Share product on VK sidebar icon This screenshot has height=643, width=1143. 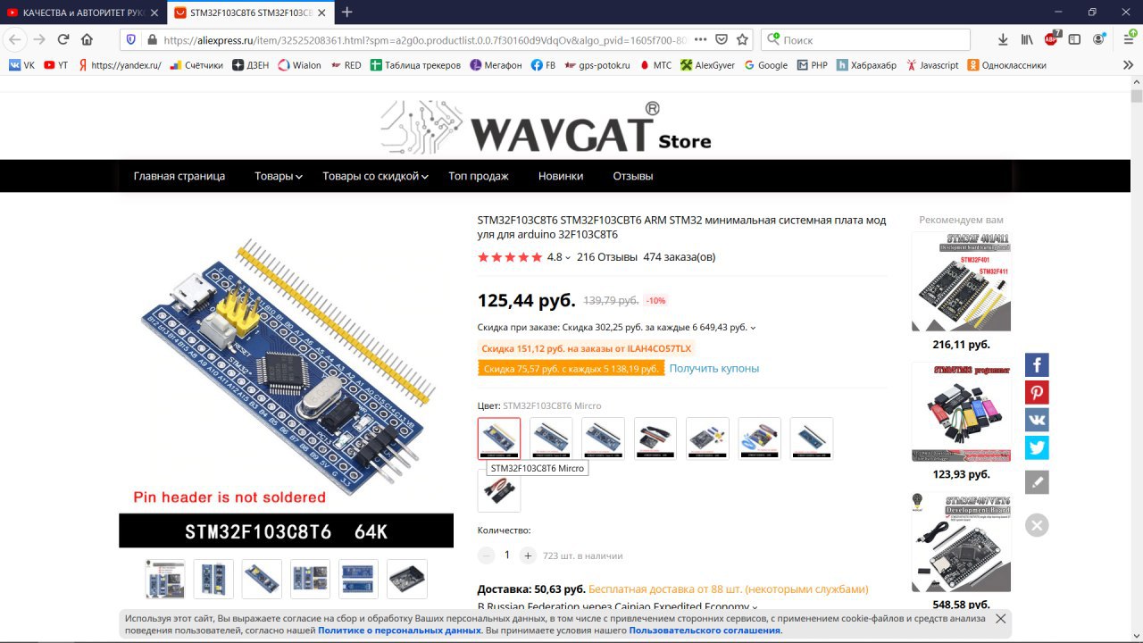click(1037, 420)
